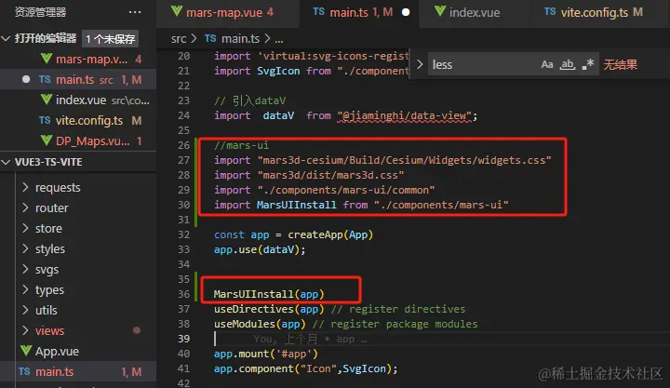Click src in the breadcrumb

coord(179,39)
